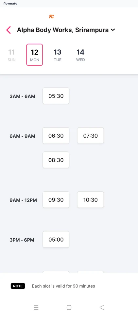Image resolution: width=138 pixels, height=316 pixels.
Task: Switch to date 13 TUE
Action: (58, 55)
